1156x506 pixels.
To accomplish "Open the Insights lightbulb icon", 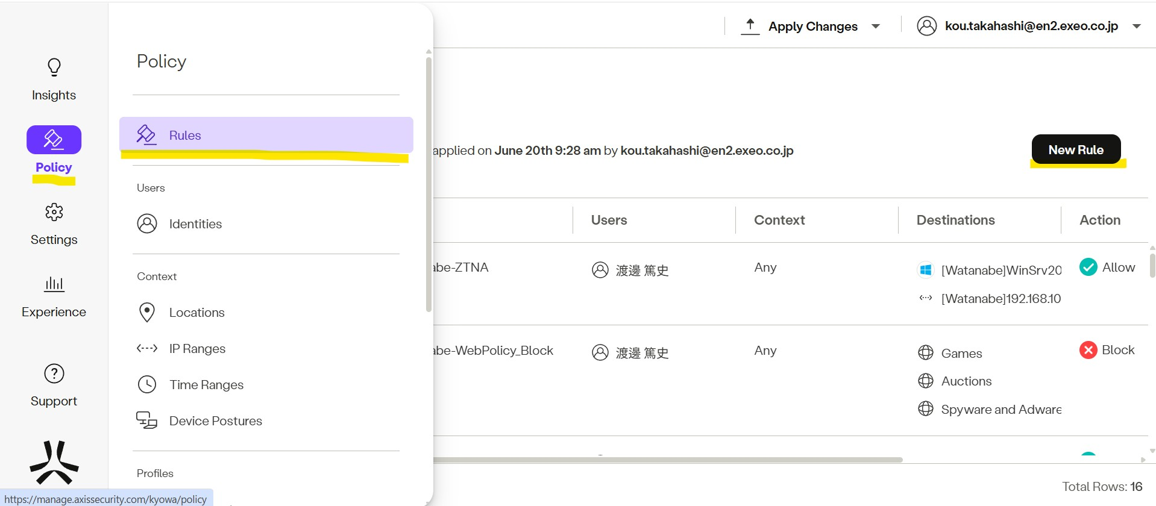I will (54, 67).
